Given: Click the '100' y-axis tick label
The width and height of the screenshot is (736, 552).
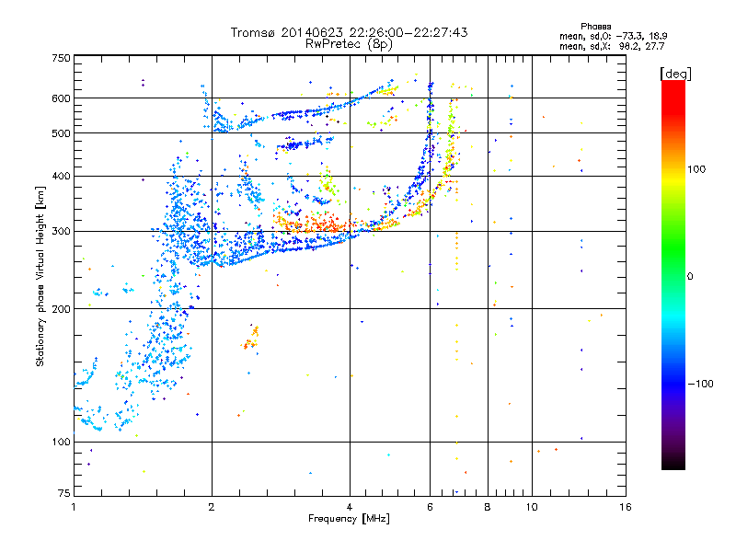Looking at the screenshot, I should pyautogui.click(x=61, y=443).
